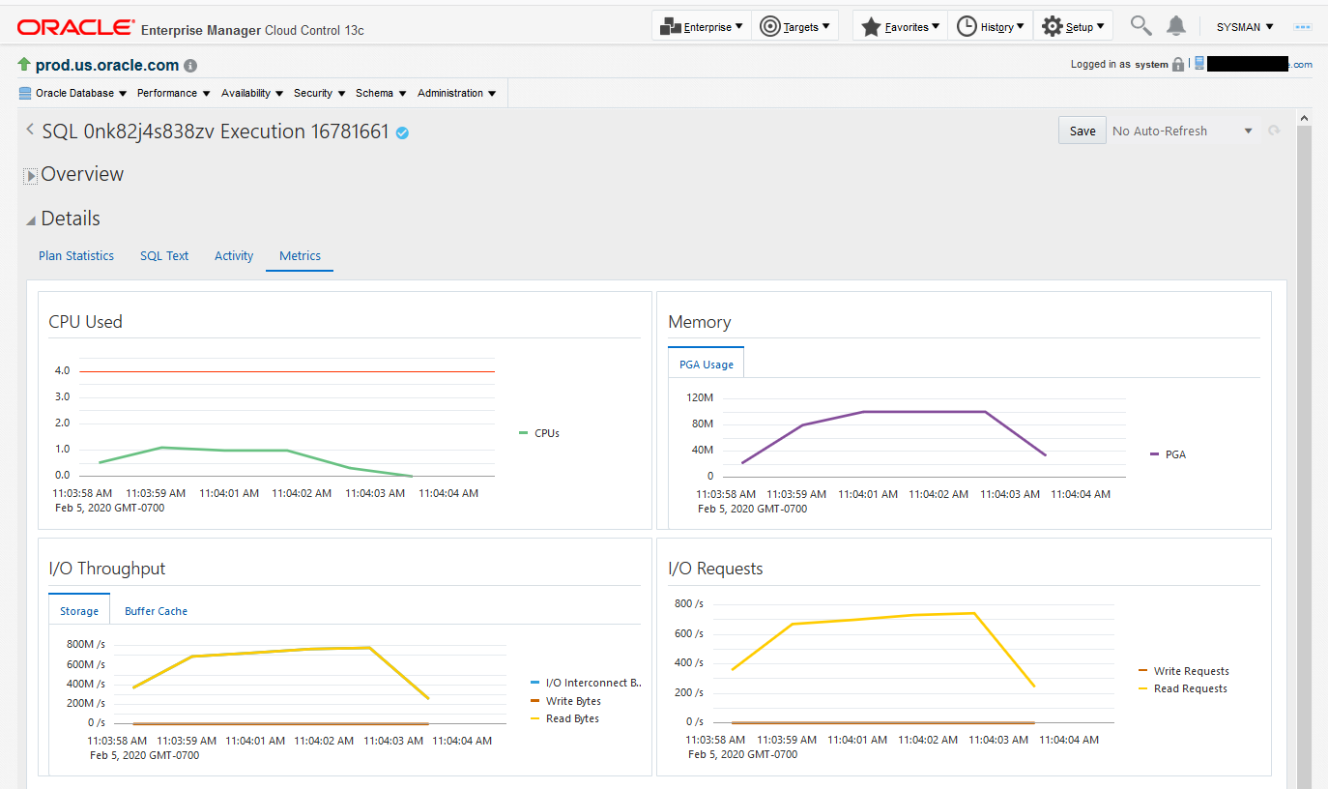Screen dimensions: 1328x789
Task: Open the Performance menu
Action: pos(174,93)
